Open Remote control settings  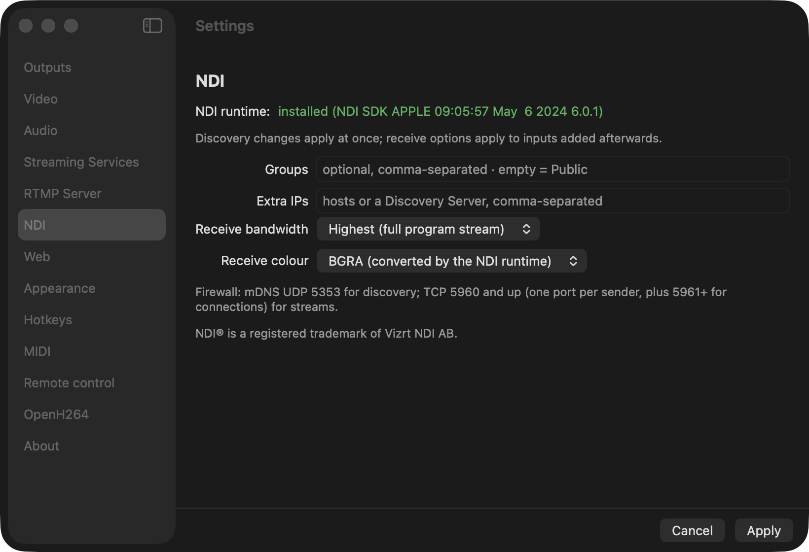(91, 383)
